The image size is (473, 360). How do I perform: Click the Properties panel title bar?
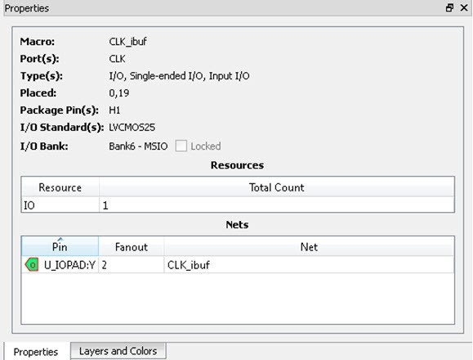(x=223, y=8)
